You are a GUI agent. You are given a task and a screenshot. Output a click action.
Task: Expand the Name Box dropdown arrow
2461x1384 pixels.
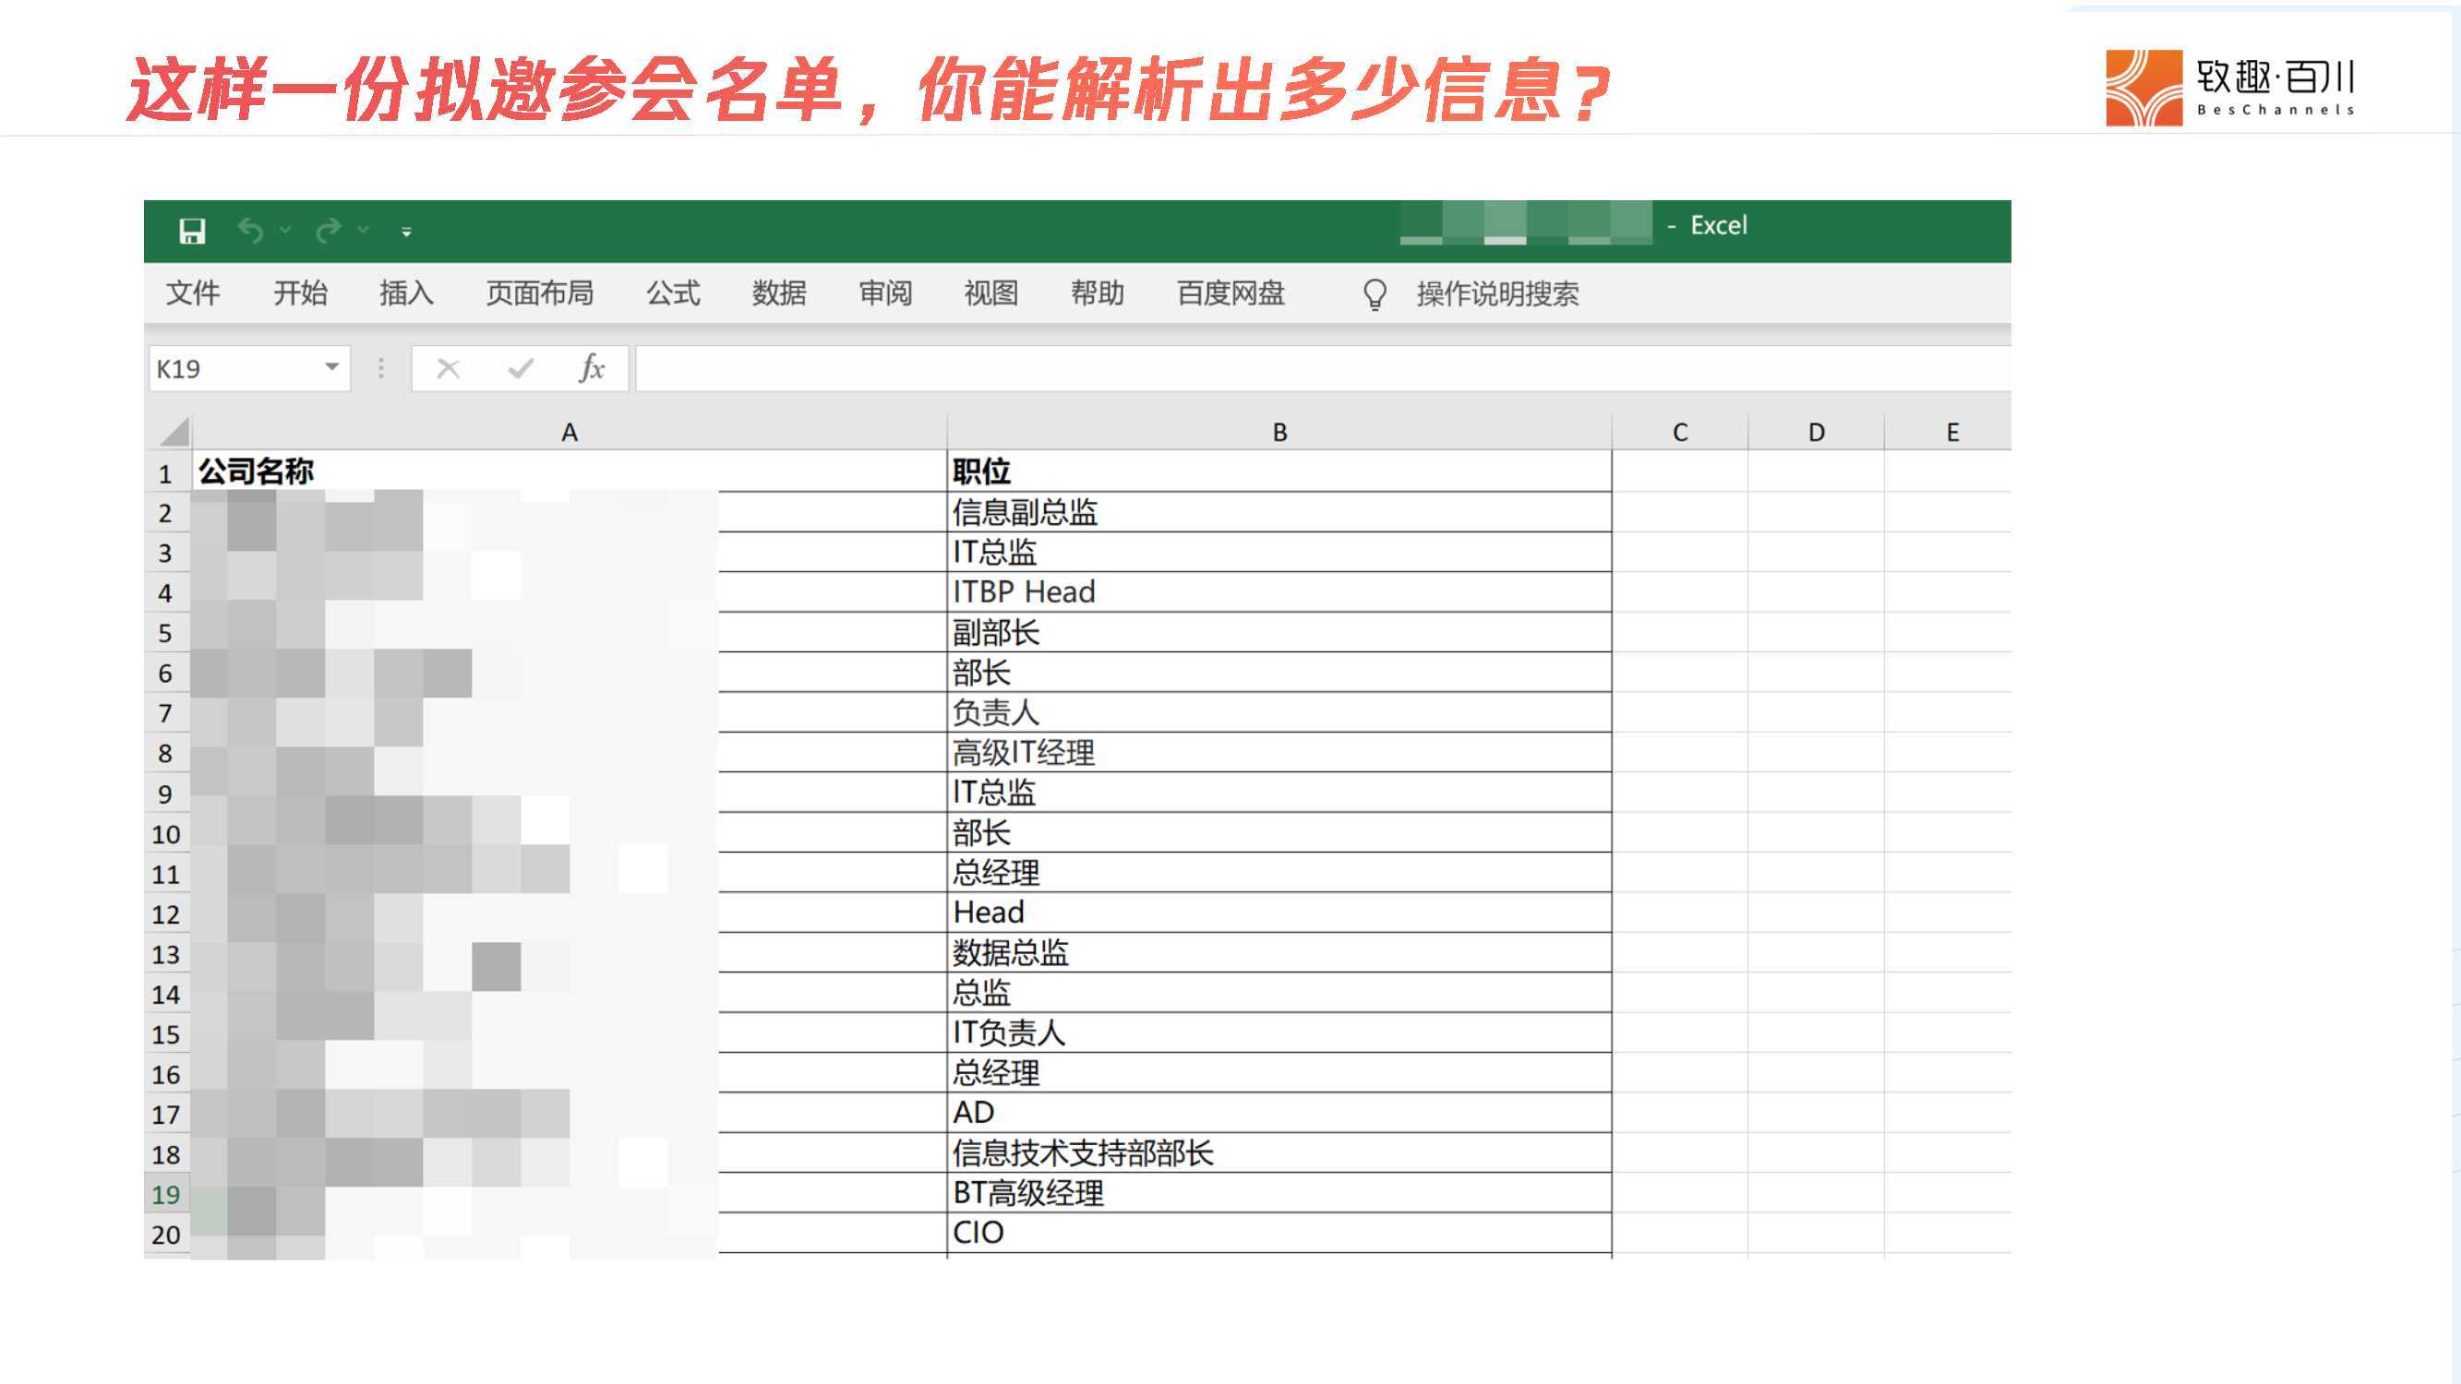(x=331, y=368)
